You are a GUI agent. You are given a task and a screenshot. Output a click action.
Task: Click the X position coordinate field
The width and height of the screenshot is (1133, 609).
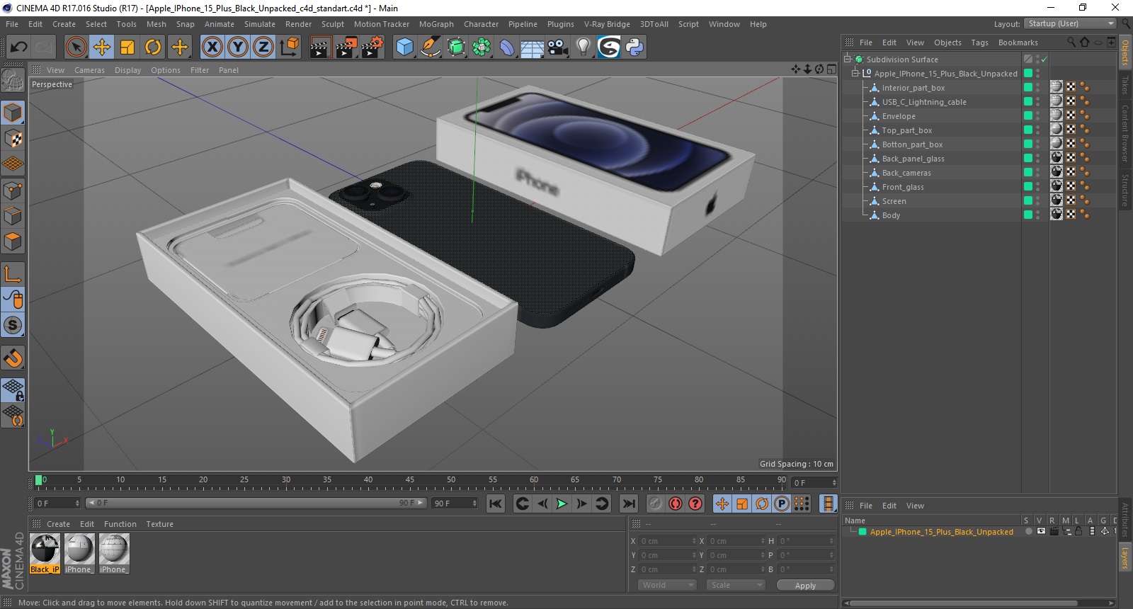point(667,541)
